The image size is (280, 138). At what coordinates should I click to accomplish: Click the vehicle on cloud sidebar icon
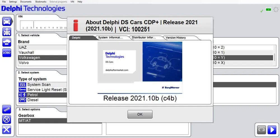[x=7, y=42]
